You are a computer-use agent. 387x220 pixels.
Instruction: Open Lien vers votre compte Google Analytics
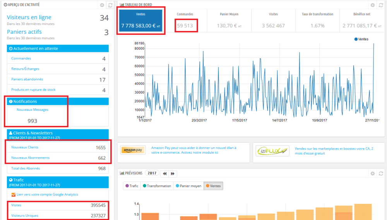[47, 195]
